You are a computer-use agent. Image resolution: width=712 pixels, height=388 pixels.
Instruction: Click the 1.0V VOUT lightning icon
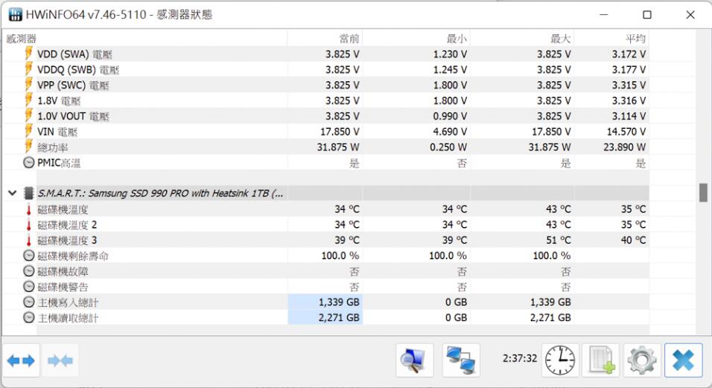(28, 115)
